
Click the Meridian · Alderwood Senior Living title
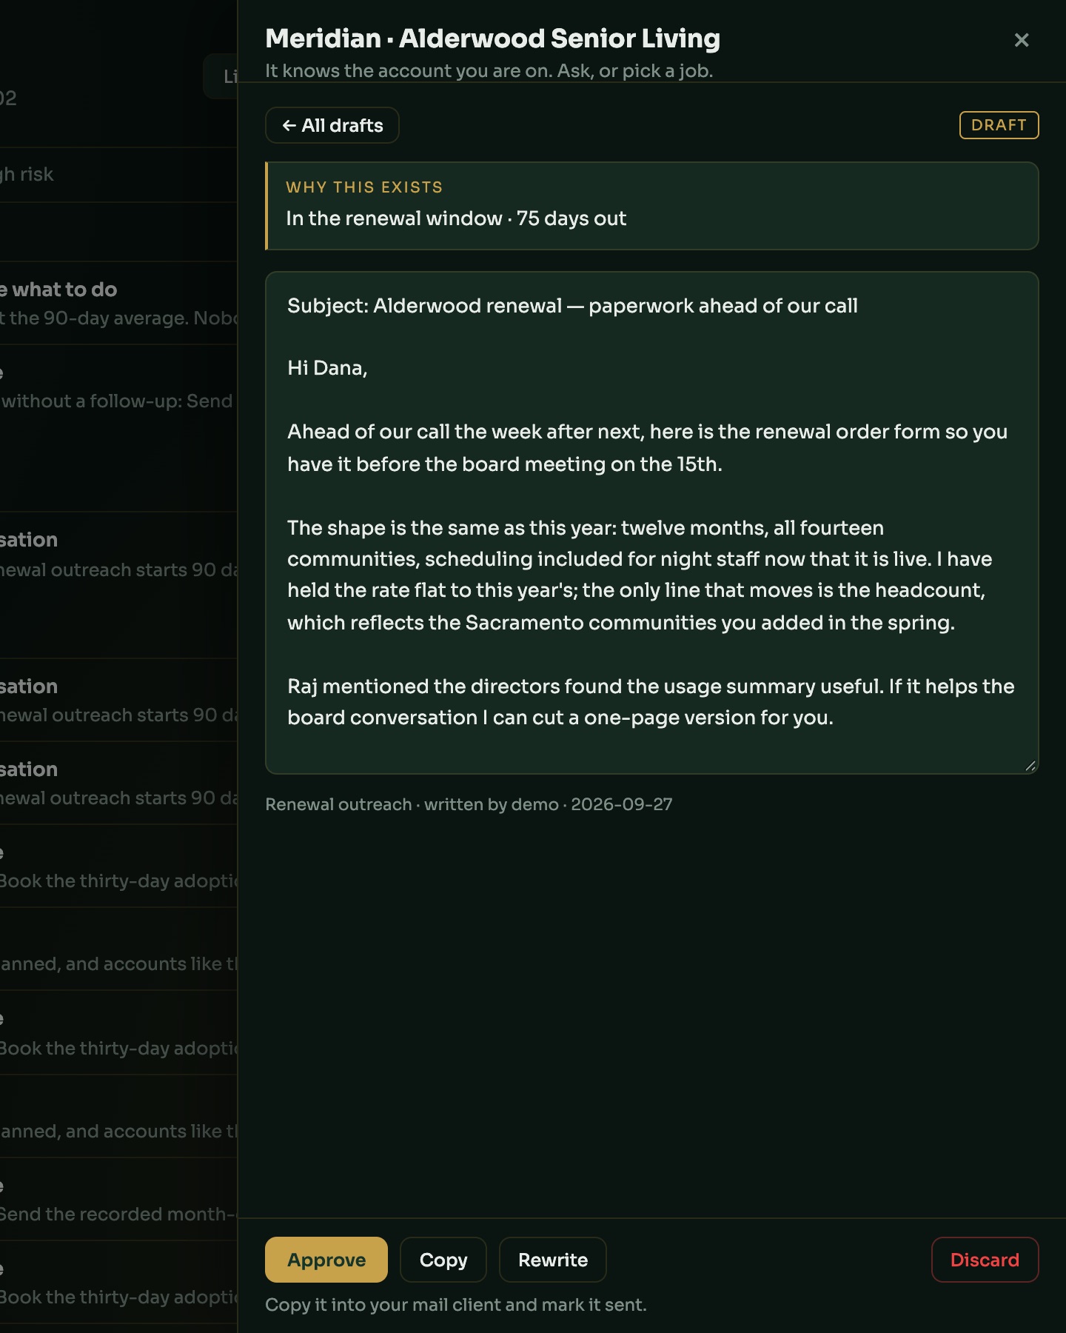coord(492,39)
